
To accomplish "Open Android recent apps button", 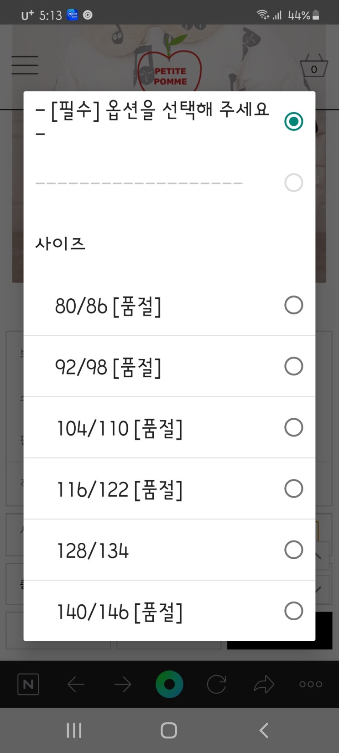I will [74, 730].
